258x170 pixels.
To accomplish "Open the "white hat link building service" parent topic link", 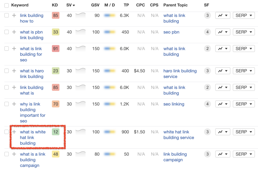I will [179, 135].
